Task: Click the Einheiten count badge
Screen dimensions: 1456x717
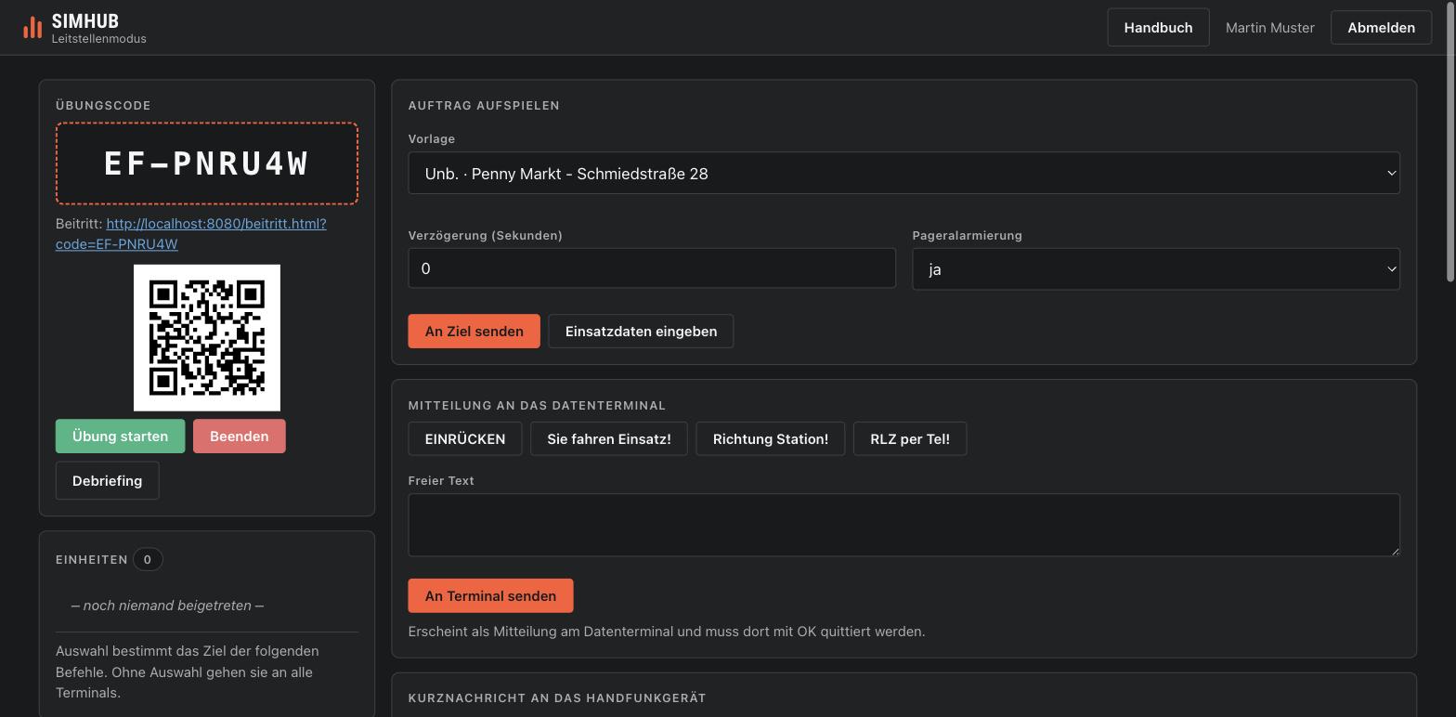Action: point(147,560)
